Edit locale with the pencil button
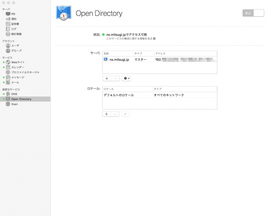 pyautogui.click(x=125, y=114)
